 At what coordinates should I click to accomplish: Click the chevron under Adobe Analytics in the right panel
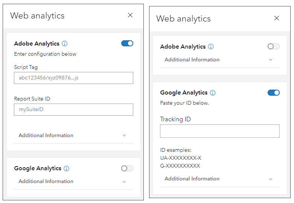tap(270, 60)
